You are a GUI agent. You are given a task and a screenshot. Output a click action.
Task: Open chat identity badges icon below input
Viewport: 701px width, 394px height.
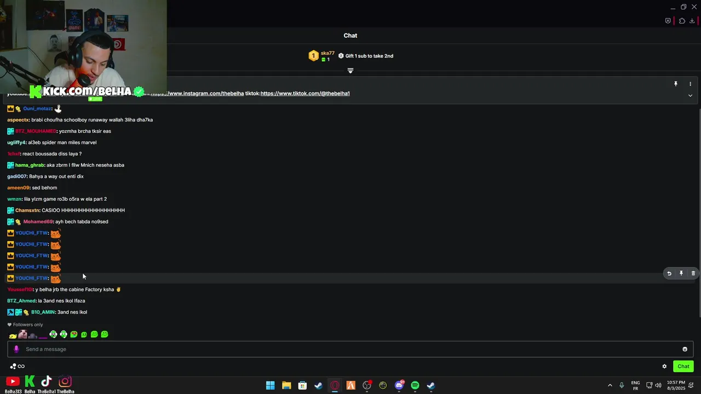click(13, 366)
